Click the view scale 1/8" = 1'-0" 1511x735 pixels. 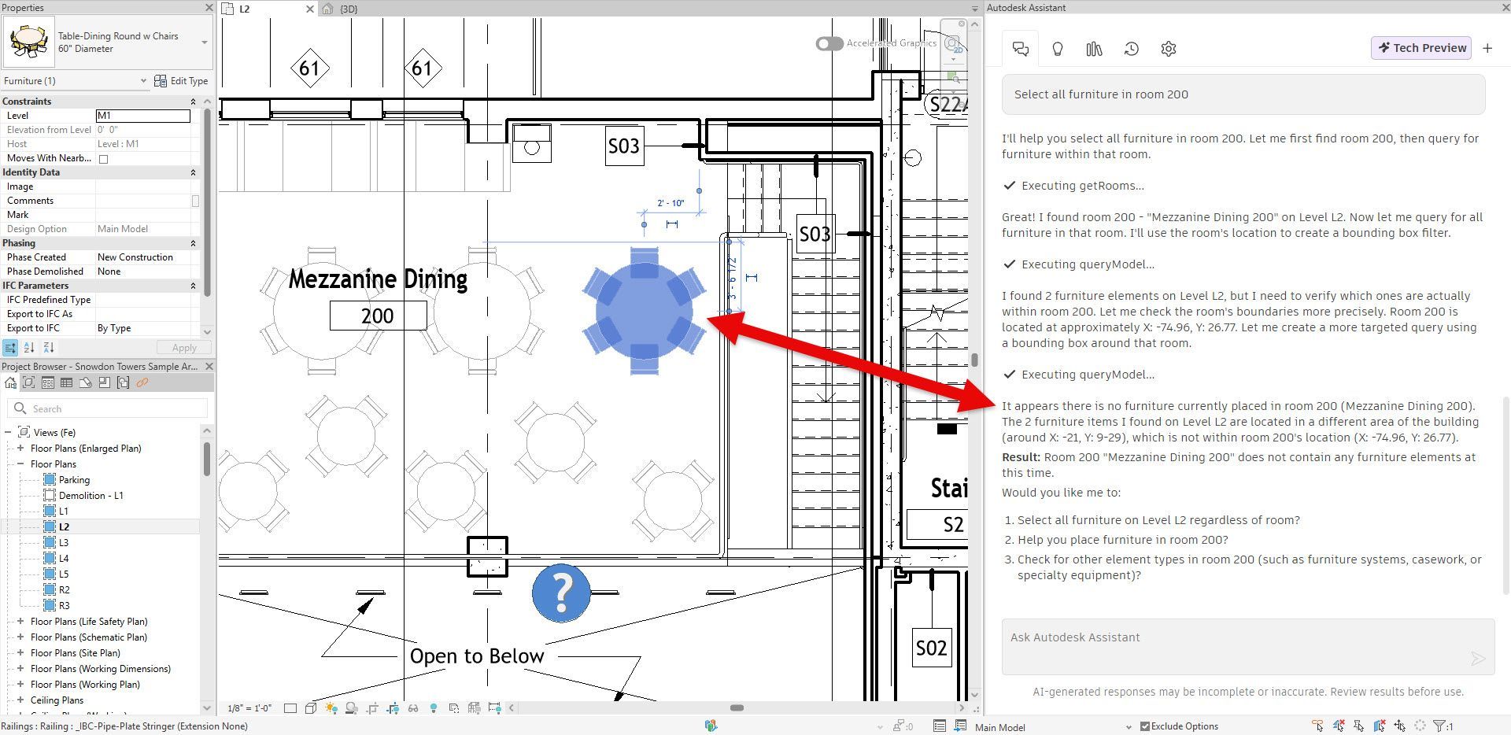(x=249, y=708)
